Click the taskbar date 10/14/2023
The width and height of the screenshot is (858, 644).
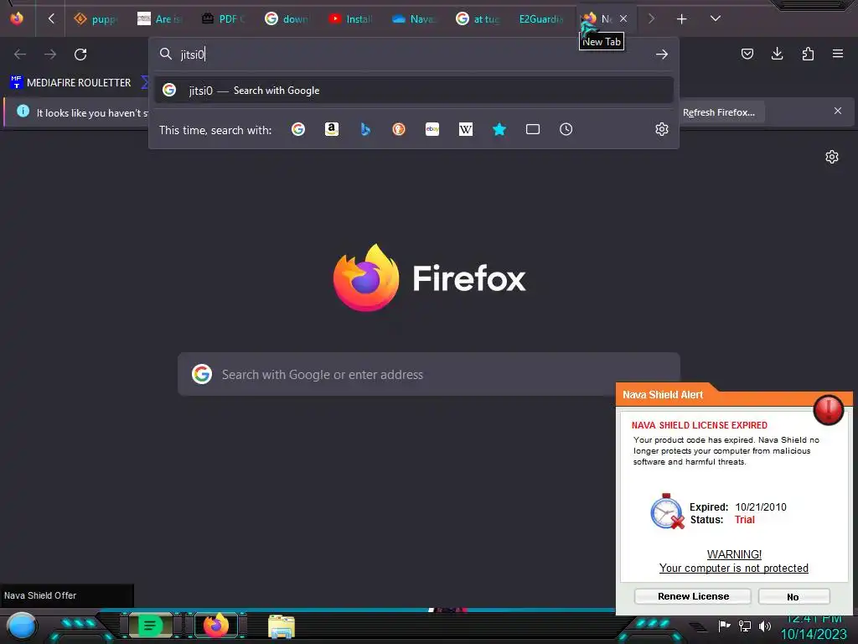813,635
